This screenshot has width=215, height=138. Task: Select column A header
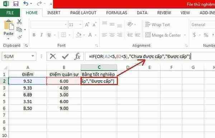[28, 67]
